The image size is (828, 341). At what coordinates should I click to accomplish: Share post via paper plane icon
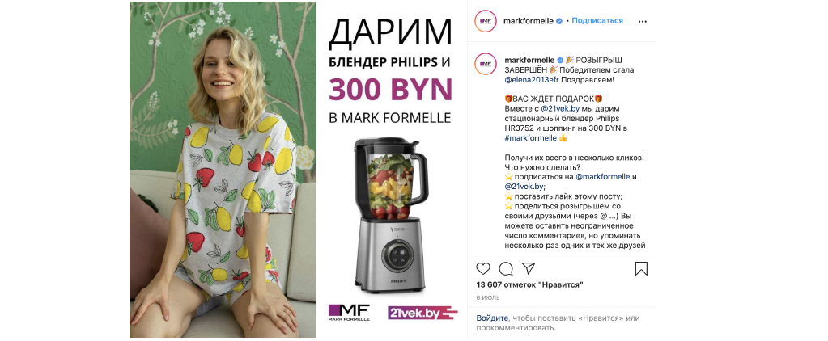click(529, 268)
